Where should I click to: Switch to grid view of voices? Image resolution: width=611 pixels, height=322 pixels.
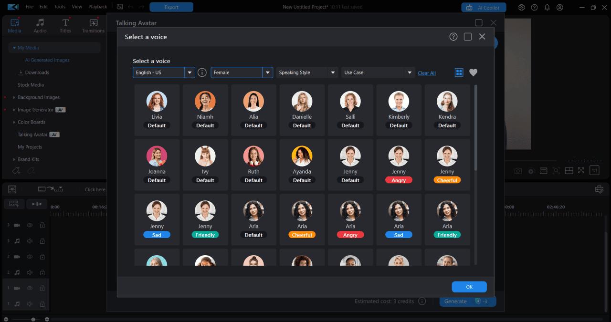(x=459, y=73)
